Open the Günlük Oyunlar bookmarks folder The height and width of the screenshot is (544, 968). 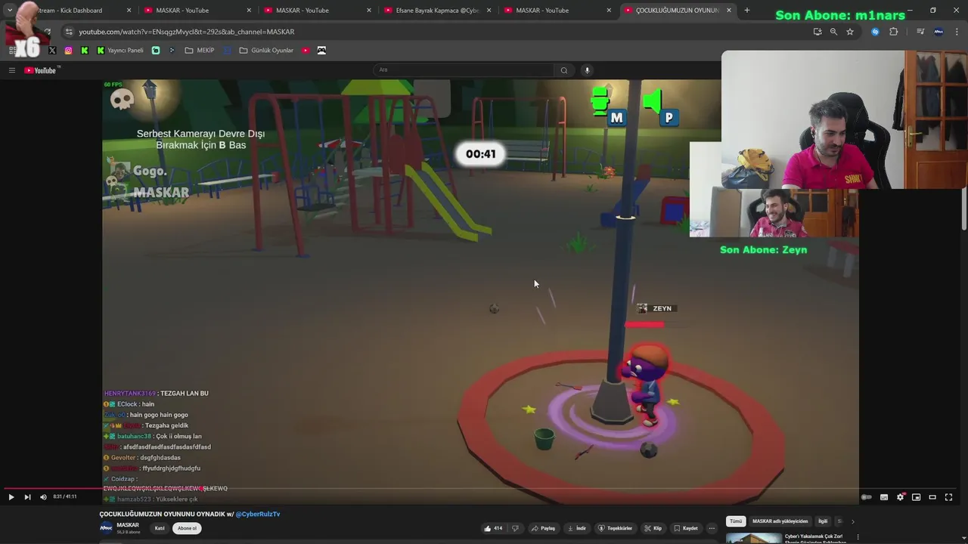266,51
